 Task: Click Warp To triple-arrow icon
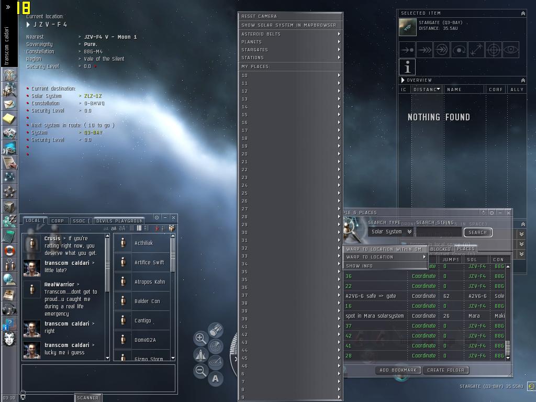point(425,50)
